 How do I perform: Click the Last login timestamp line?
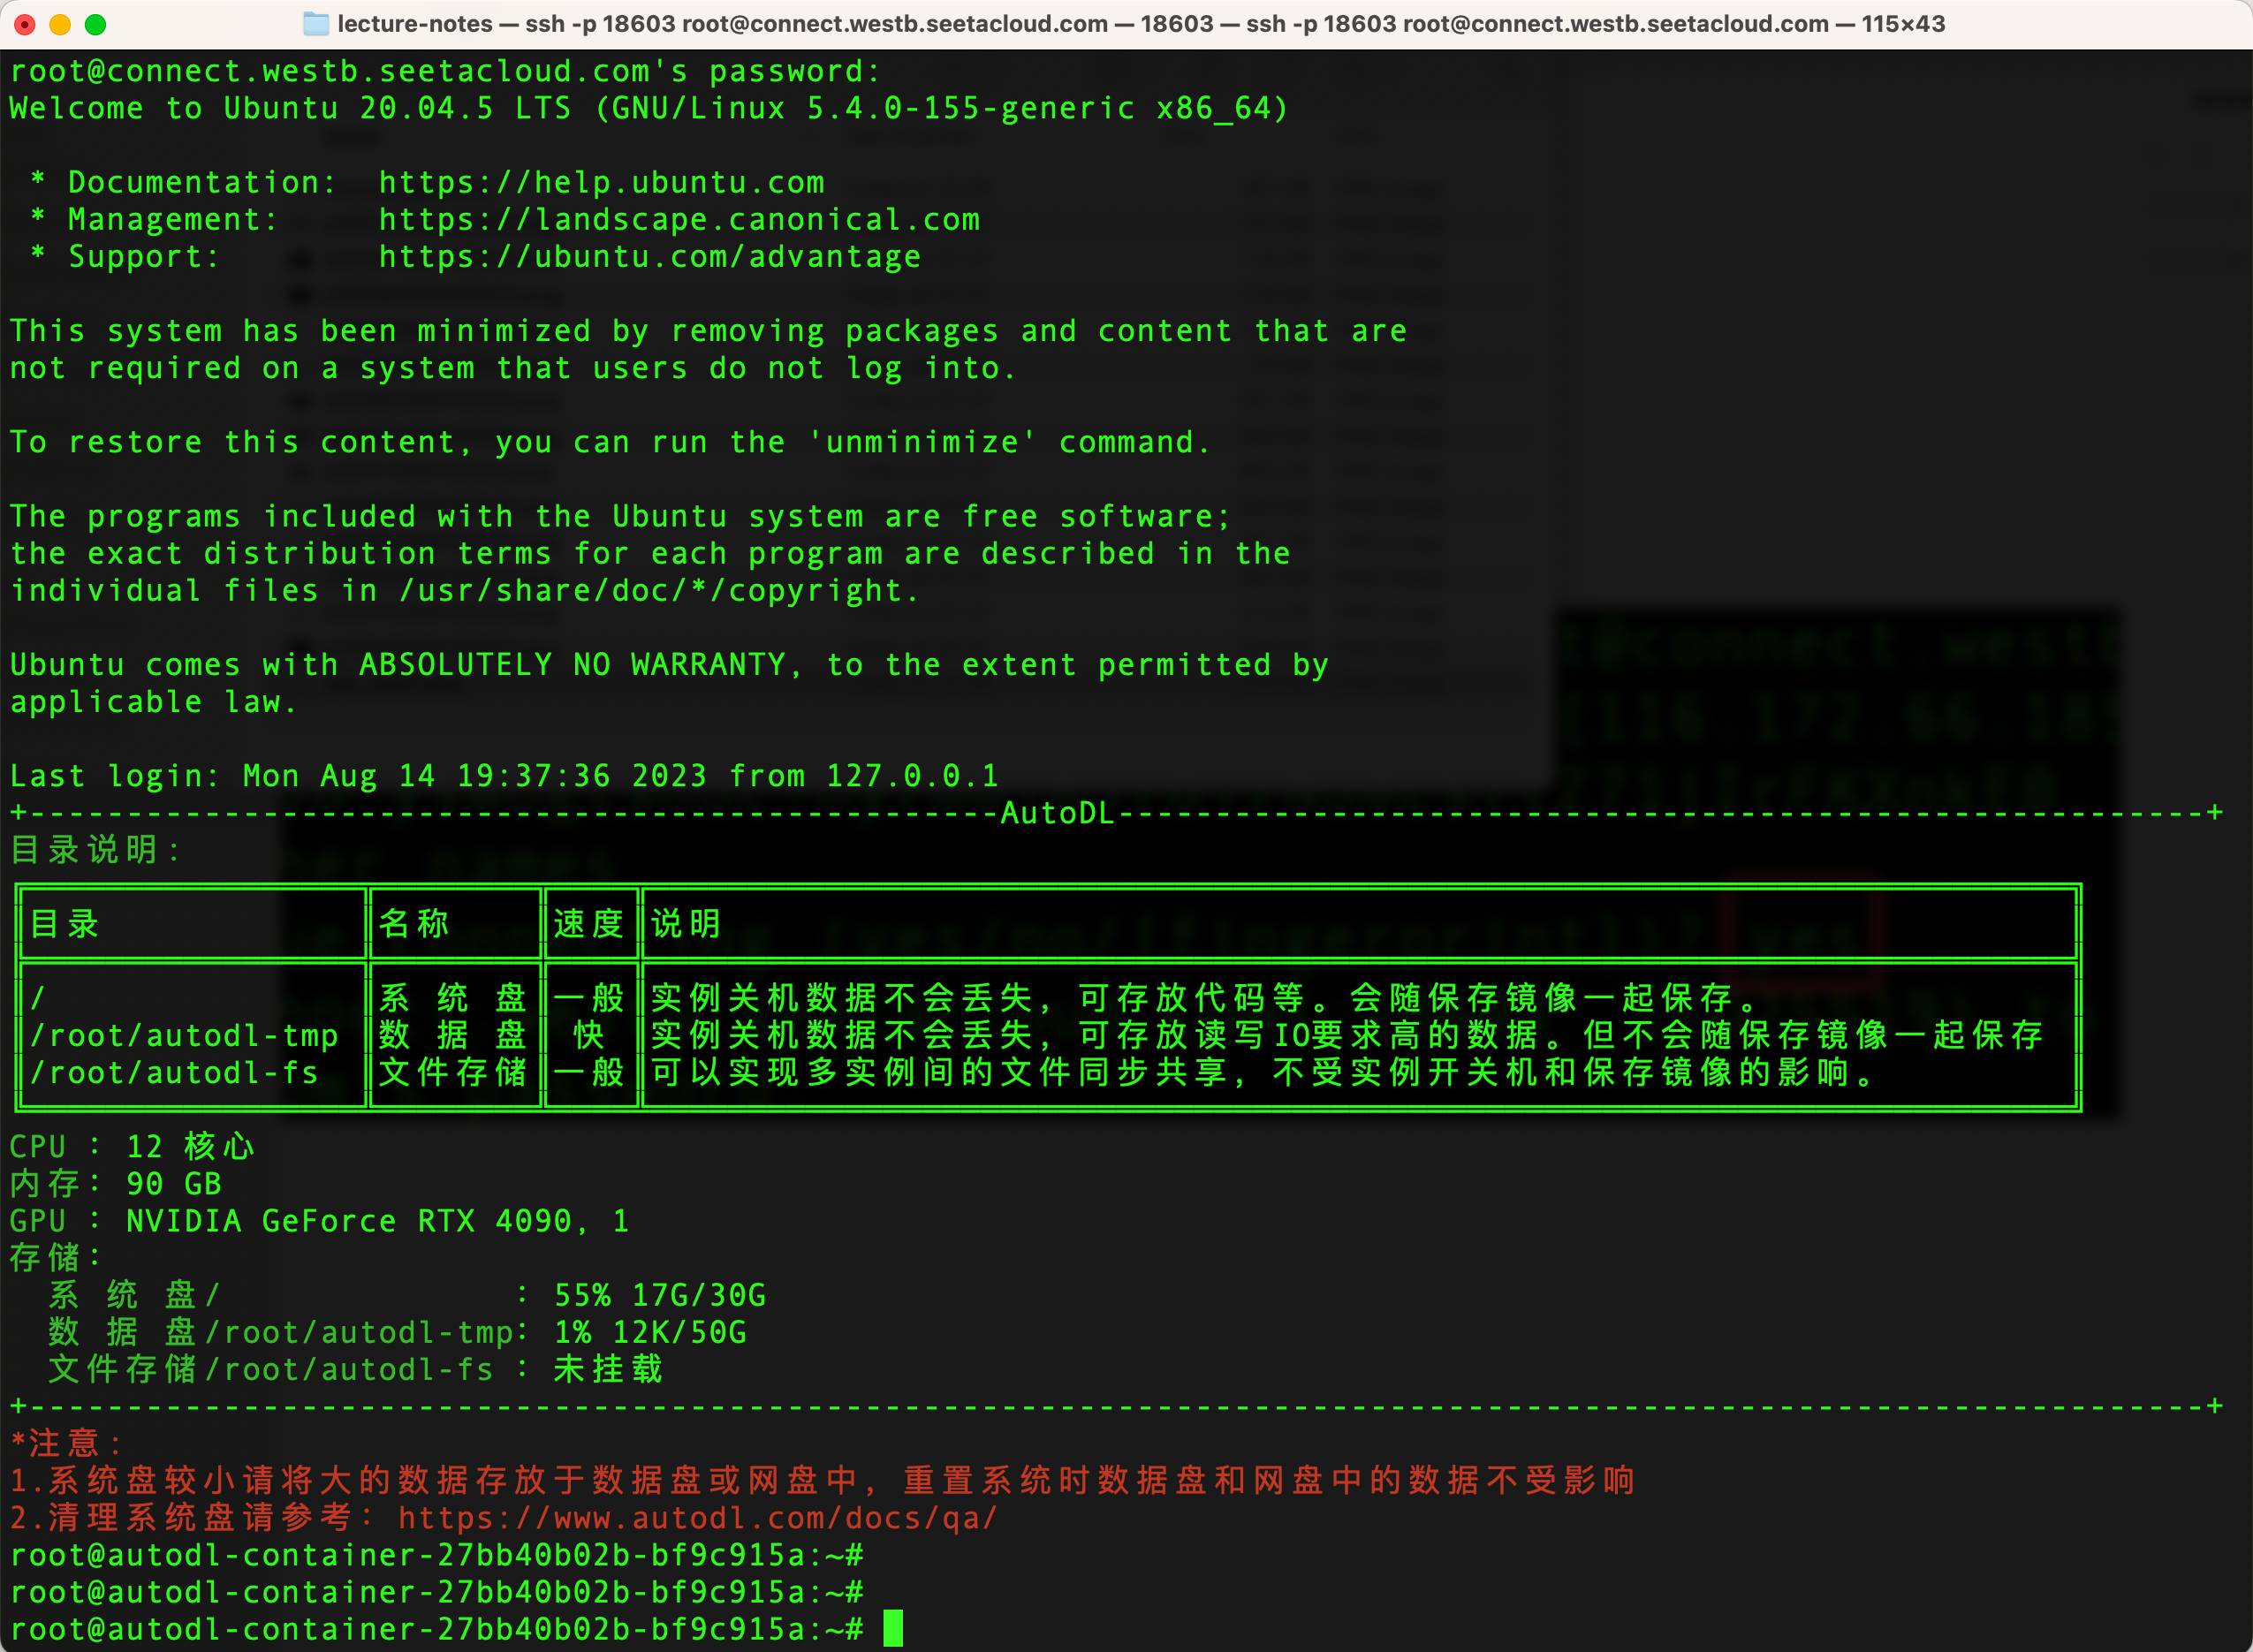(503, 776)
